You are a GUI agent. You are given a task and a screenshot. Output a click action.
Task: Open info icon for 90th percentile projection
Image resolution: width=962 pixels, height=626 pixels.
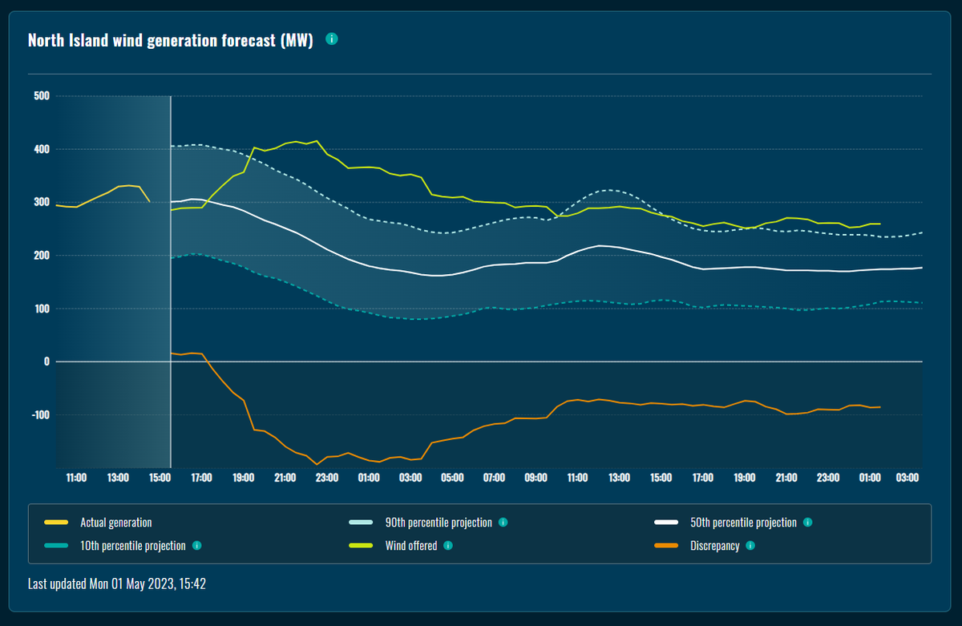point(503,523)
